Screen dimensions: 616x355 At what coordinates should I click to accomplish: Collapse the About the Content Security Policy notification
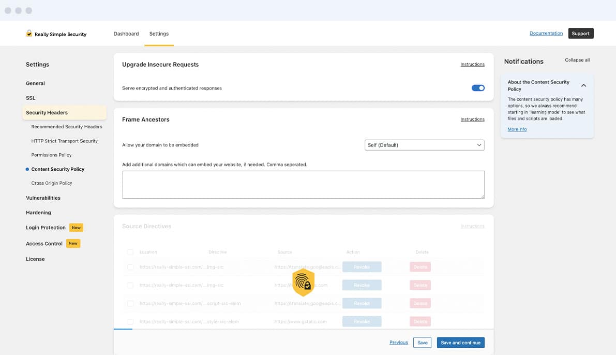[x=583, y=85]
